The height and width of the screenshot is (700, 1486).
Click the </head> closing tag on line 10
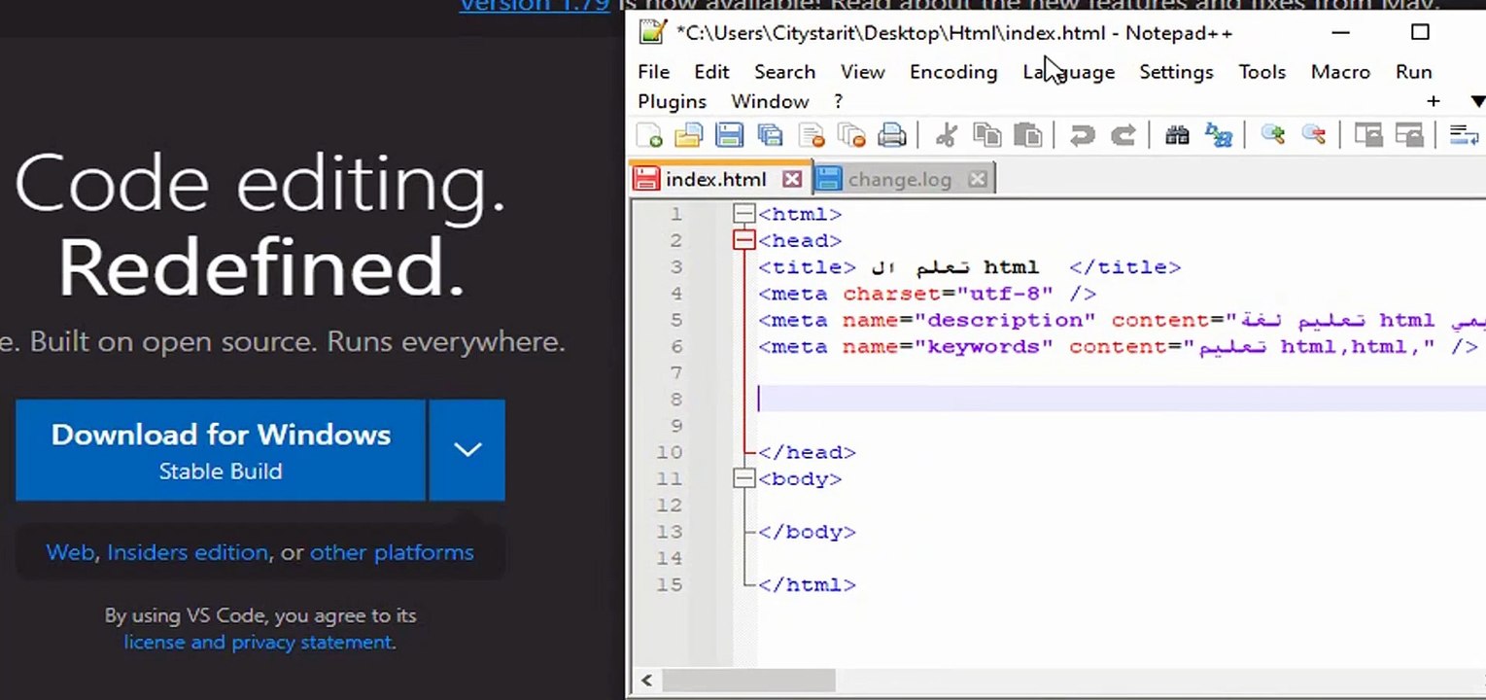807,452
